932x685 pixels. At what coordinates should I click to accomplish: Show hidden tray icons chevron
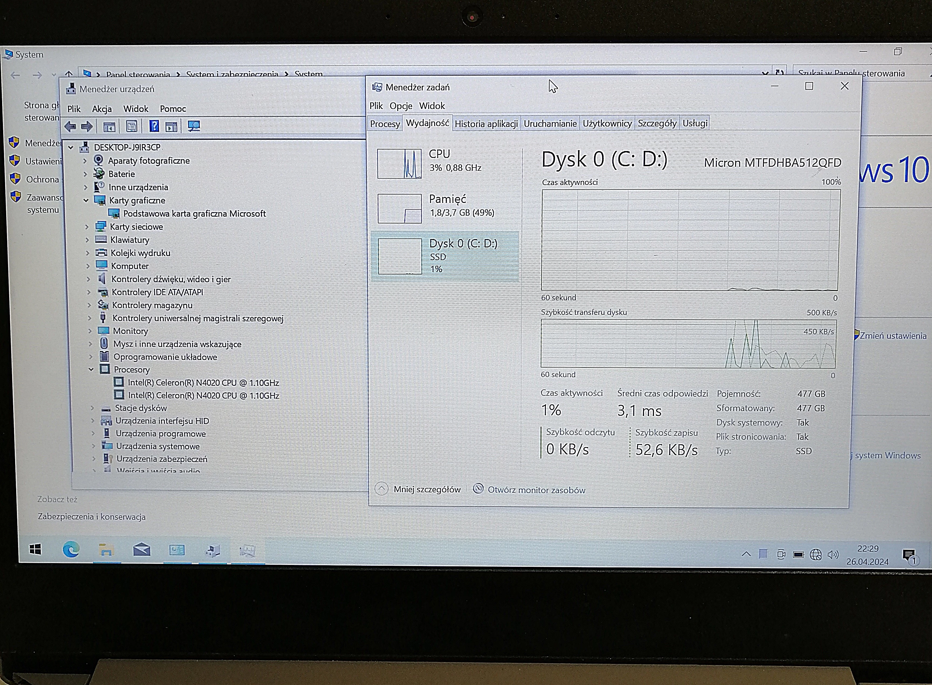[x=746, y=554]
